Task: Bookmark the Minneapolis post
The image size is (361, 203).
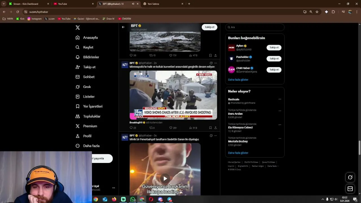Action: click(210, 128)
